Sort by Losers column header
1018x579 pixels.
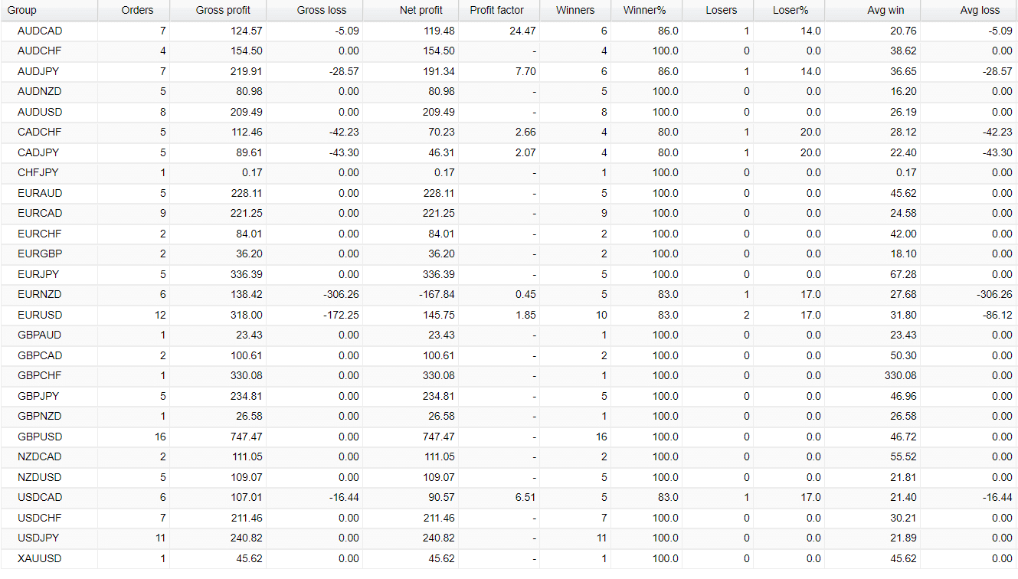718,11
